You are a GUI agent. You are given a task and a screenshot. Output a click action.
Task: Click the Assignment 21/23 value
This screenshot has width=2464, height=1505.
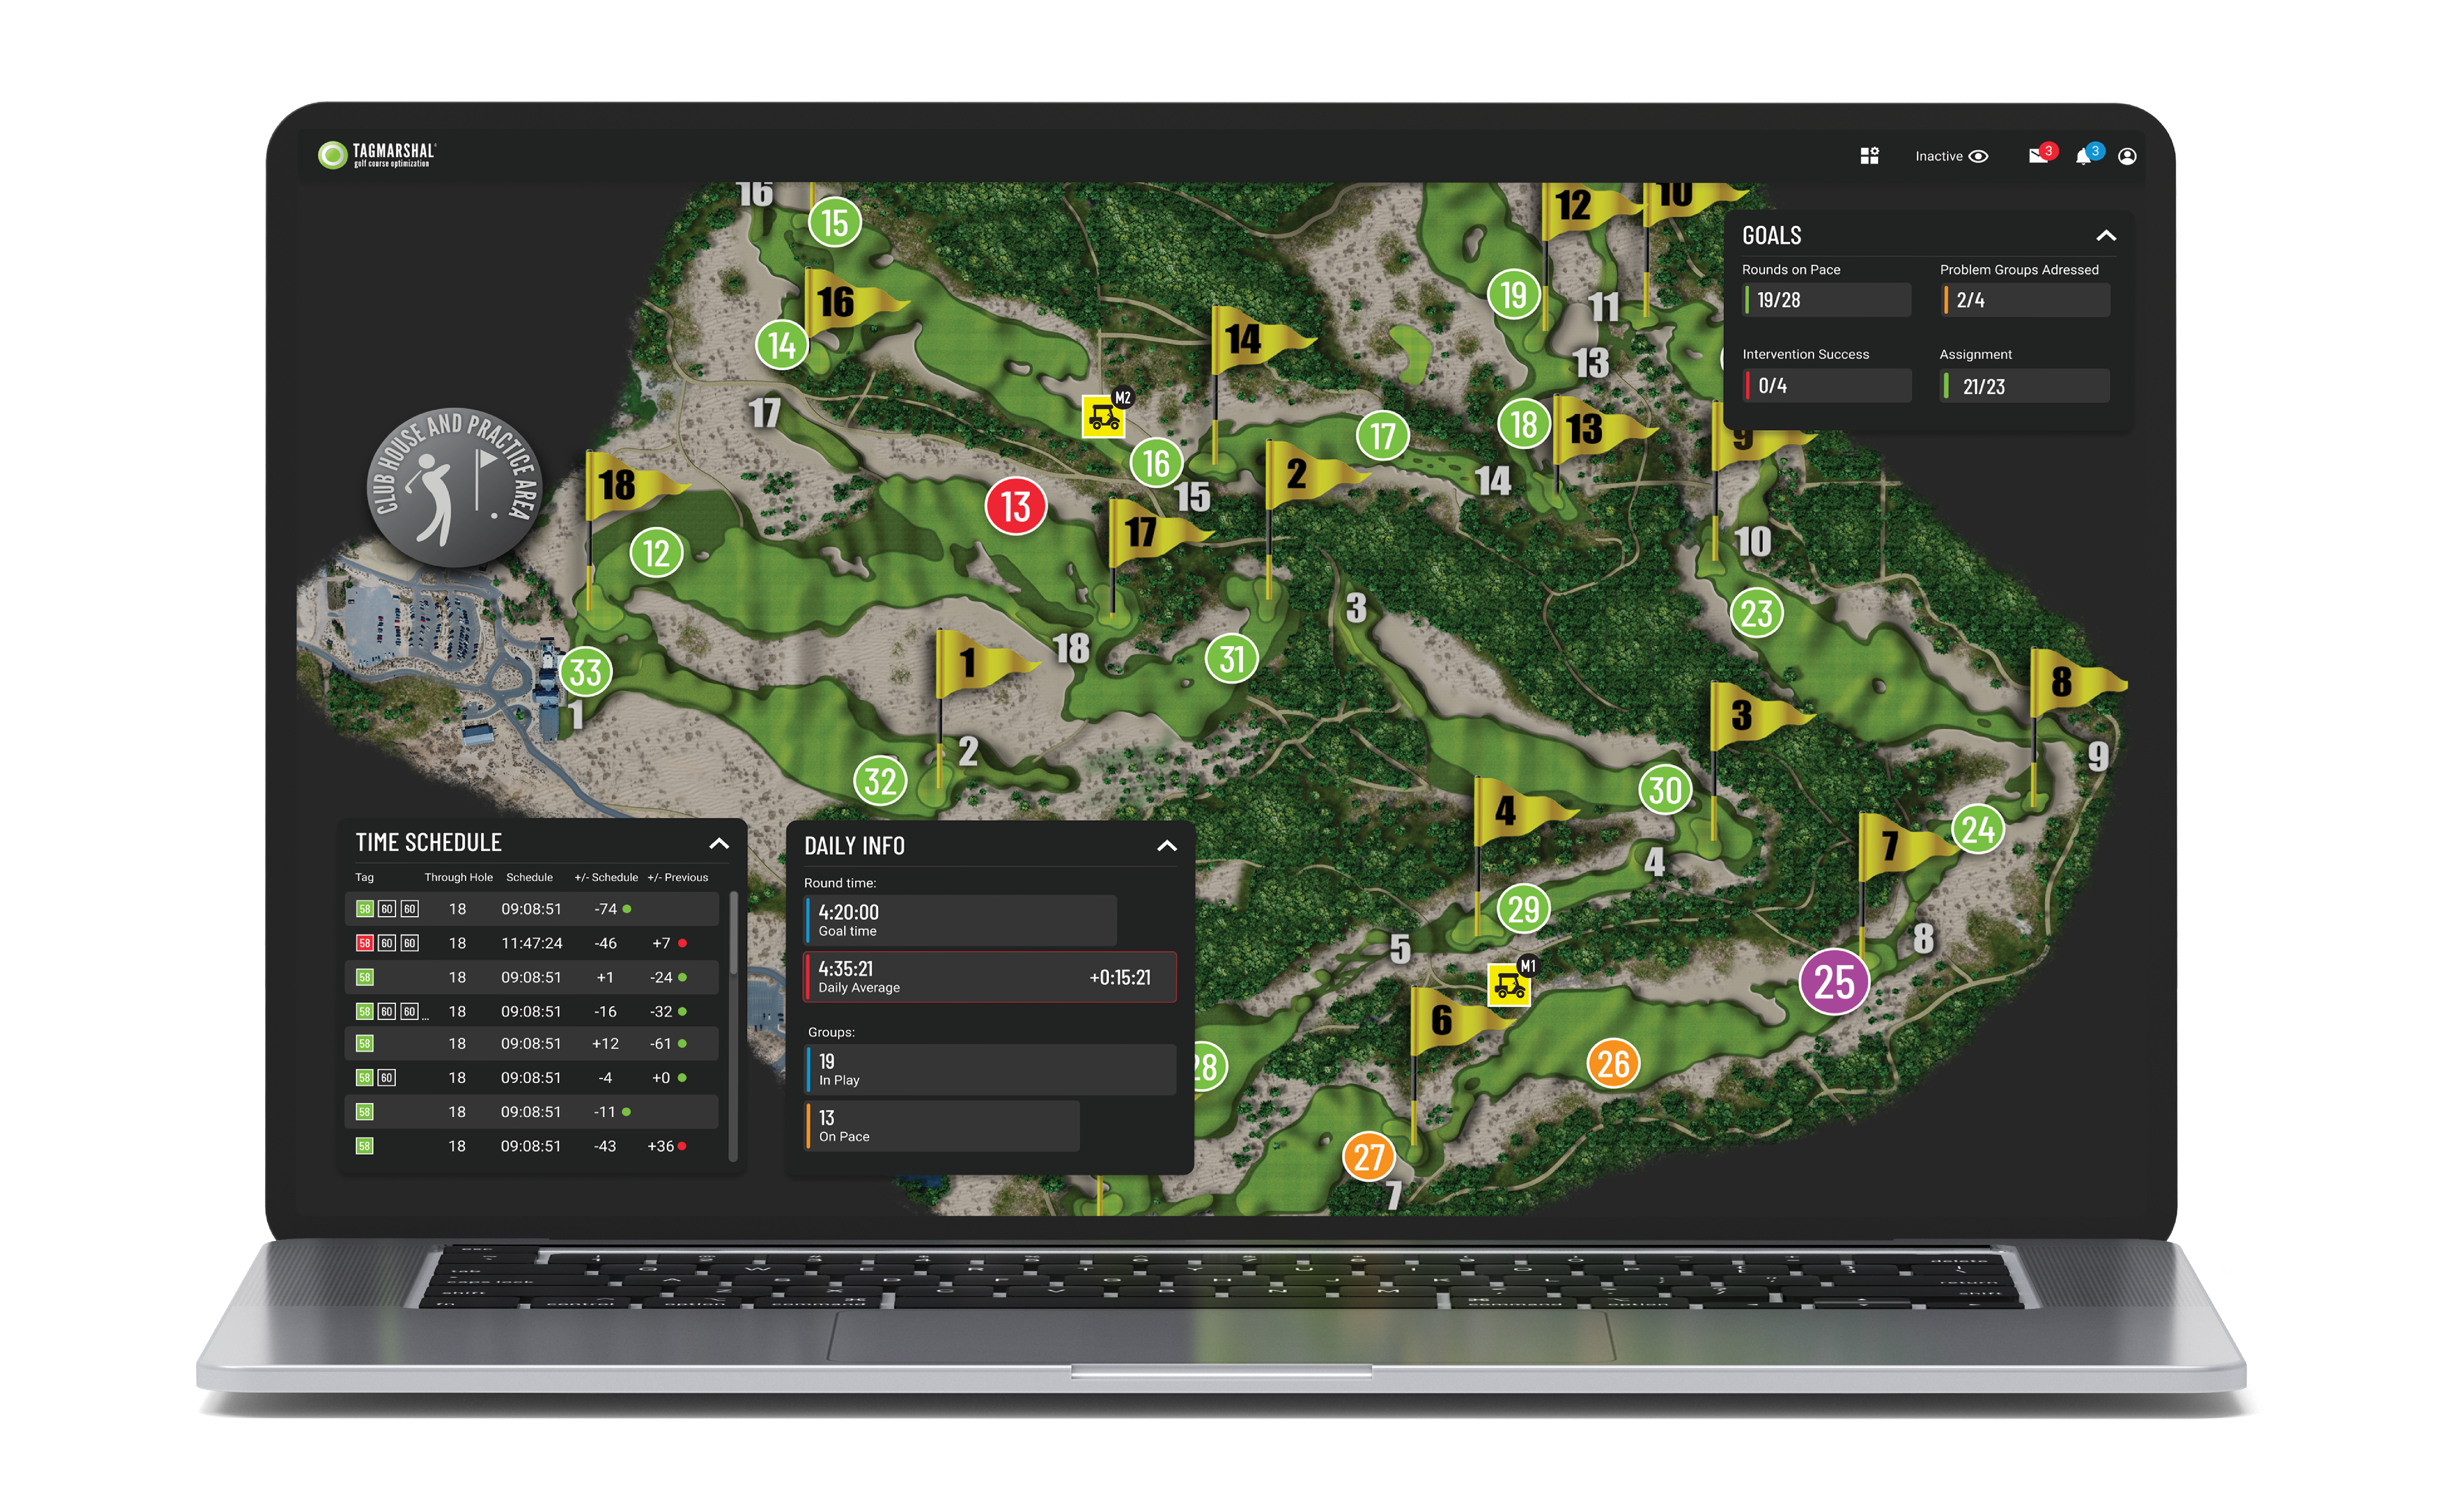coord(2025,386)
